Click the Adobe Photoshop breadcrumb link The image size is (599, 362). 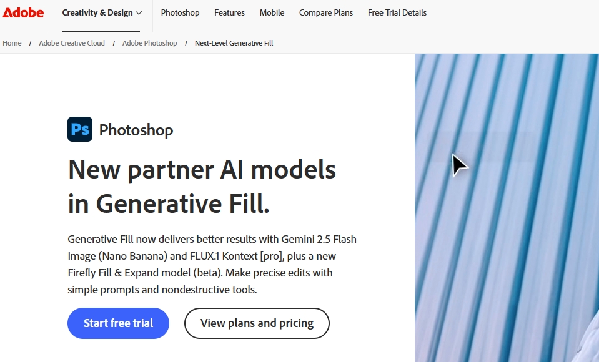[149, 43]
